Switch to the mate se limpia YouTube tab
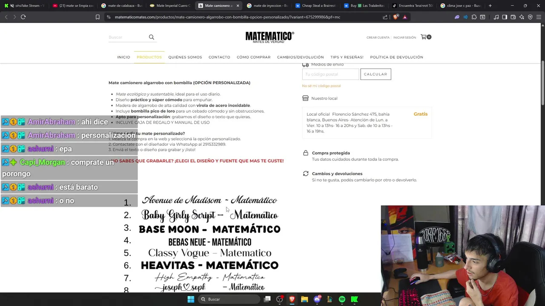This screenshot has width=545, height=306. [73, 6]
